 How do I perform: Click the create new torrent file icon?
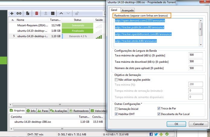coord(27,13)
